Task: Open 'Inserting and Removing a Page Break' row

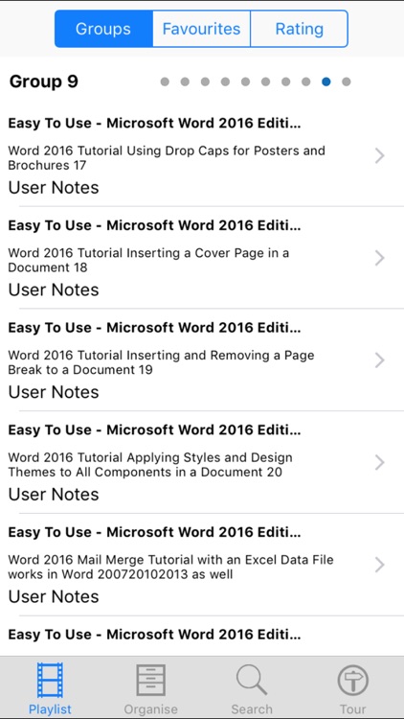Action: [202, 359]
